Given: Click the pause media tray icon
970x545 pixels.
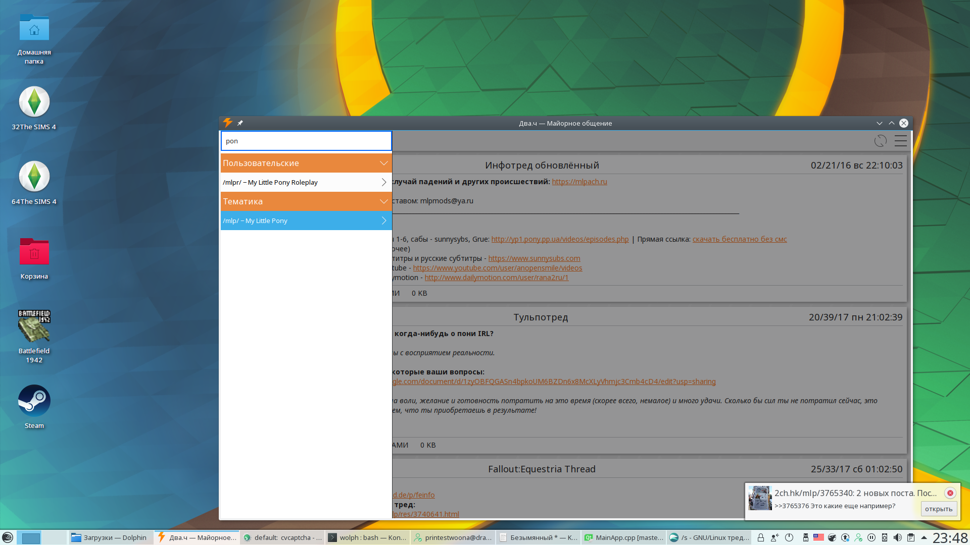Looking at the screenshot, I should [871, 537].
